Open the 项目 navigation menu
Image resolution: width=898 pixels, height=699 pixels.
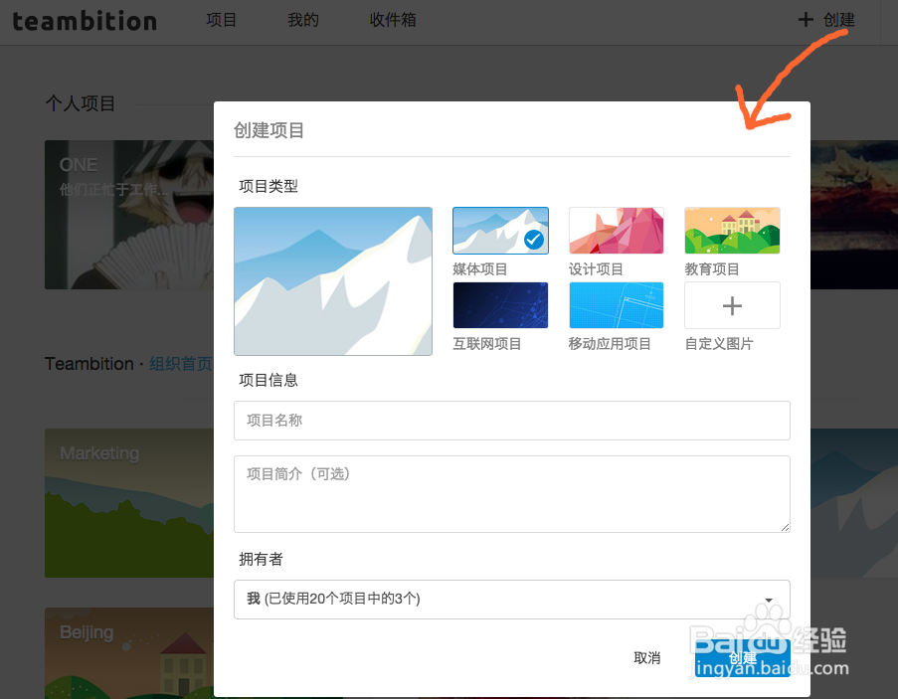point(221,20)
